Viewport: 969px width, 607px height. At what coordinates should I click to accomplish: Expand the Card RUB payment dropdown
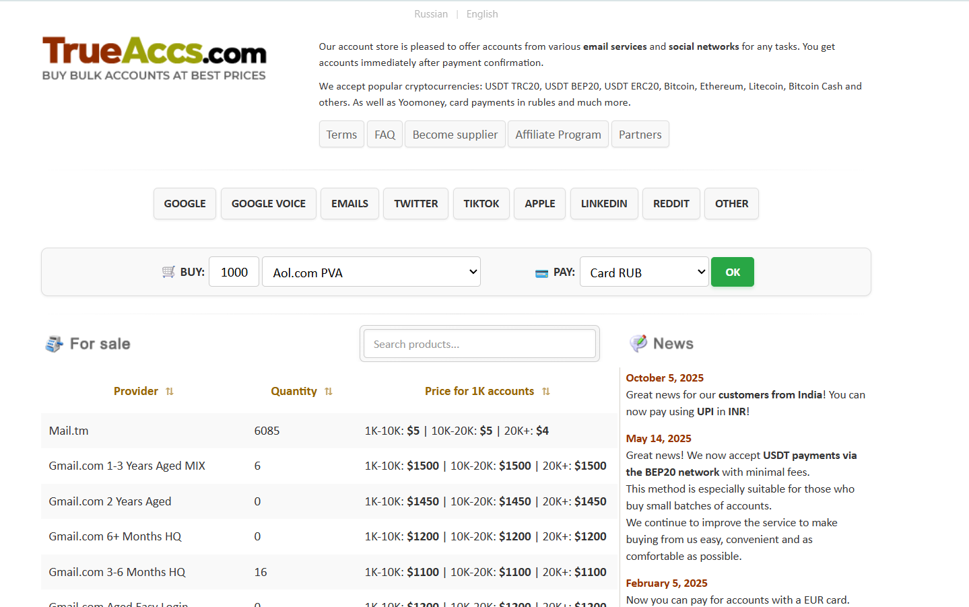pyautogui.click(x=644, y=272)
